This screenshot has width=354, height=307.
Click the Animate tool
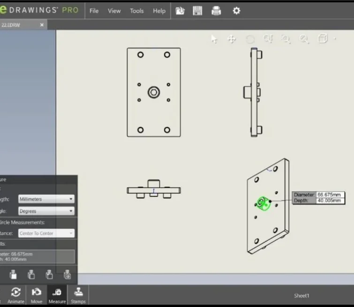click(16, 295)
